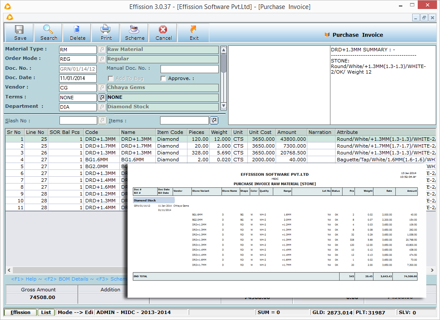Open Vendor lookup button
This screenshot has width=440, height=320.
pos(102,88)
